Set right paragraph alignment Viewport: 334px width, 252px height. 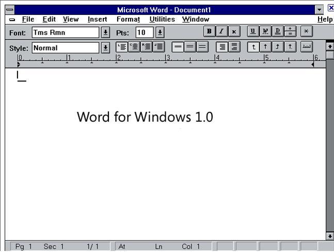[x=147, y=47]
